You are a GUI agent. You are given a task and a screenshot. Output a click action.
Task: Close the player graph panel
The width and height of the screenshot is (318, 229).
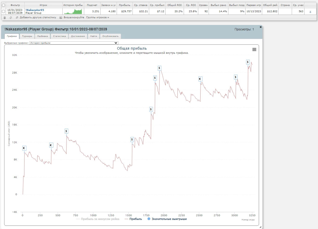[x=261, y=27]
